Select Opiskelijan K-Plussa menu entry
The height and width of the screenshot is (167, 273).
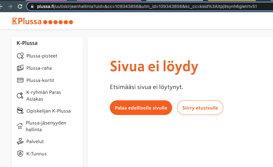[x=48, y=111]
